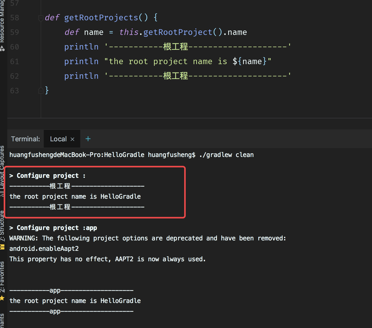The width and height of the screenshot is (372, 328).
Task: Click the 'Terminal:' panel label
Action: pos(26,139)
